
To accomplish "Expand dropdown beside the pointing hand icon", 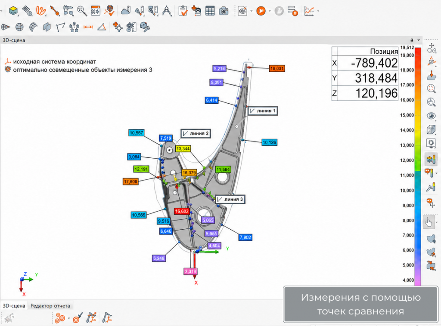I will coord(437,222).
